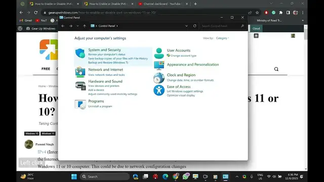324x182 pixels.
Task: Open the Windows 10 tag on article
Action: click(32, 133)
